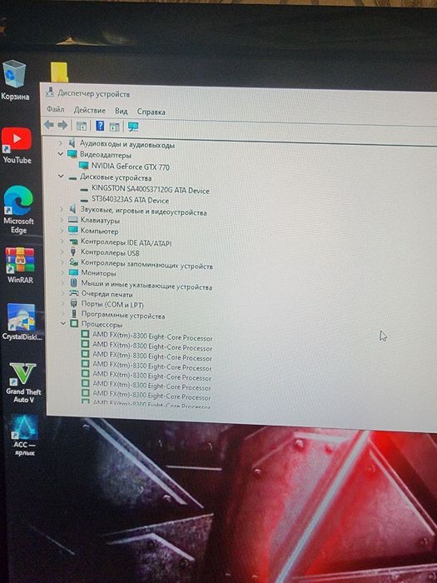Launch the CrystalDiskInfo desktop shortcut
The image size is (437, 583).
[x=22, y=322]
